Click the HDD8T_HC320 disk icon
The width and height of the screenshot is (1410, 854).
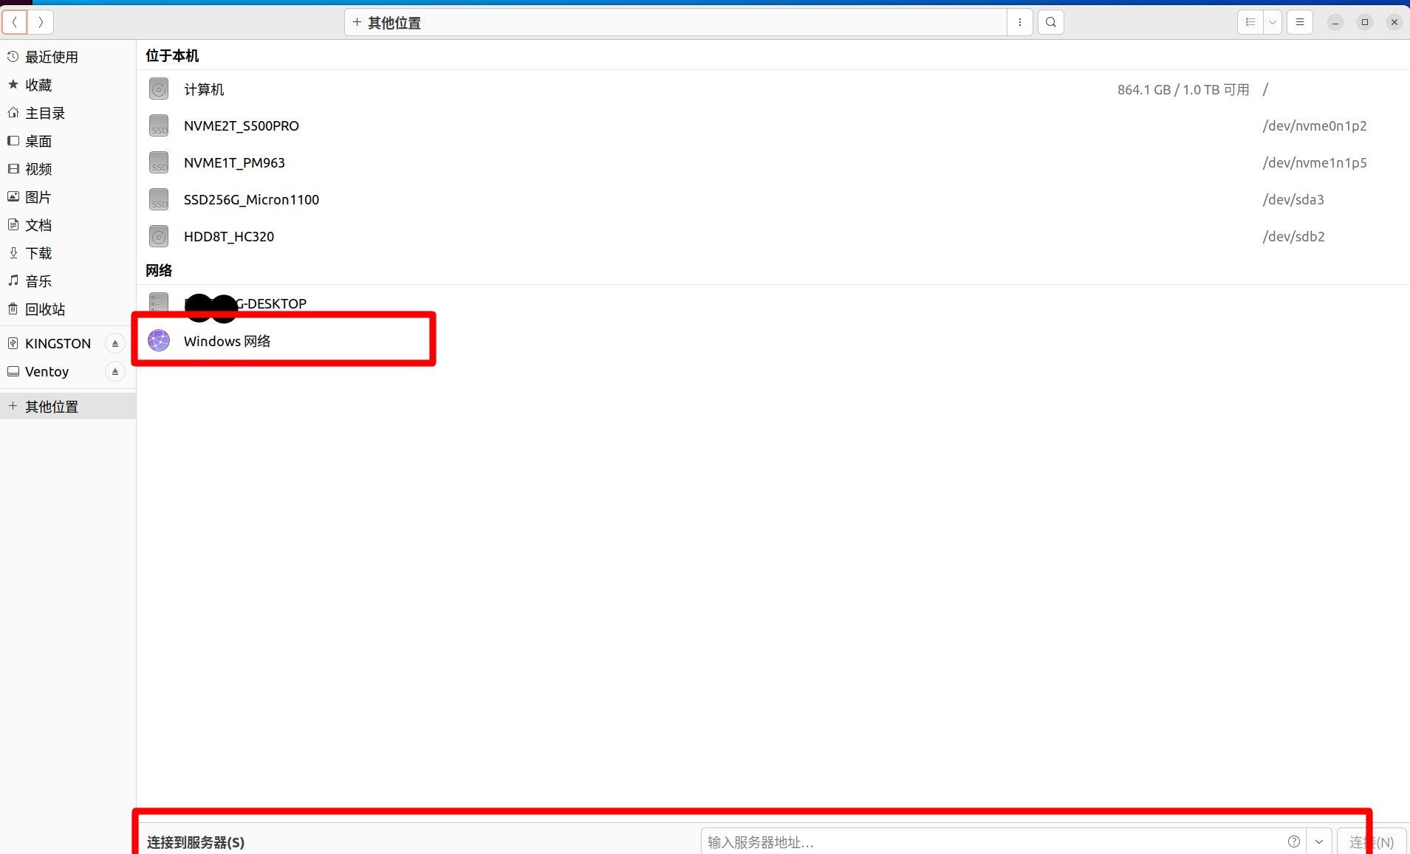[x=159, y=236]
